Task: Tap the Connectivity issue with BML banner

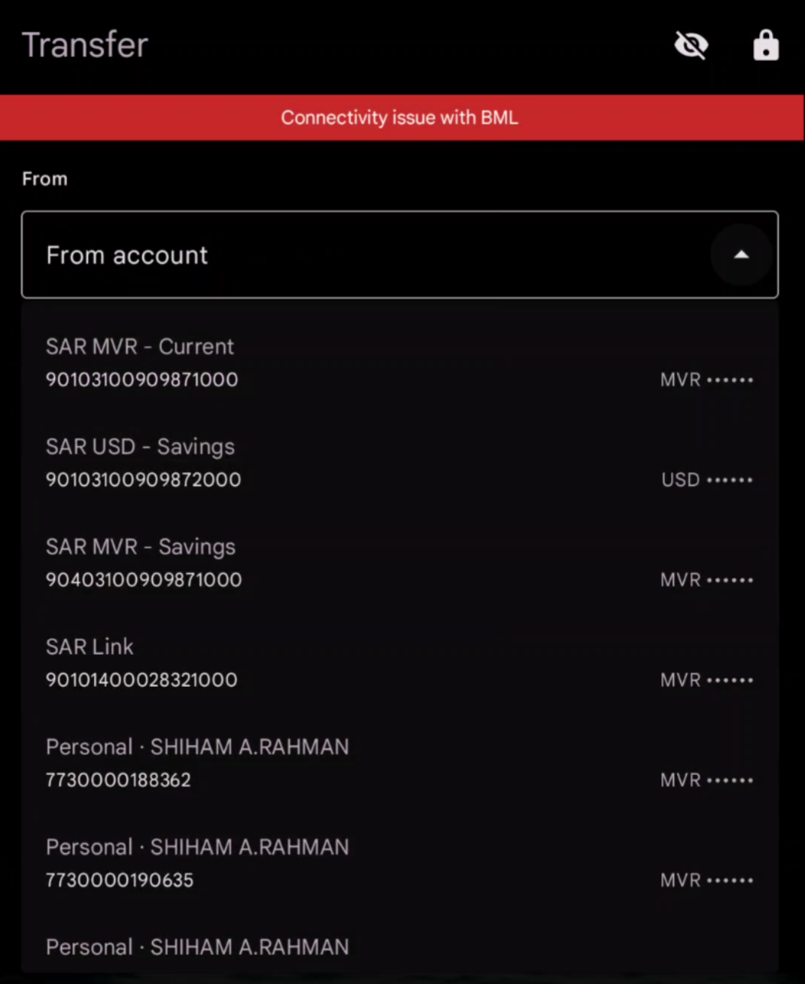Action: [x=402, y=117]
